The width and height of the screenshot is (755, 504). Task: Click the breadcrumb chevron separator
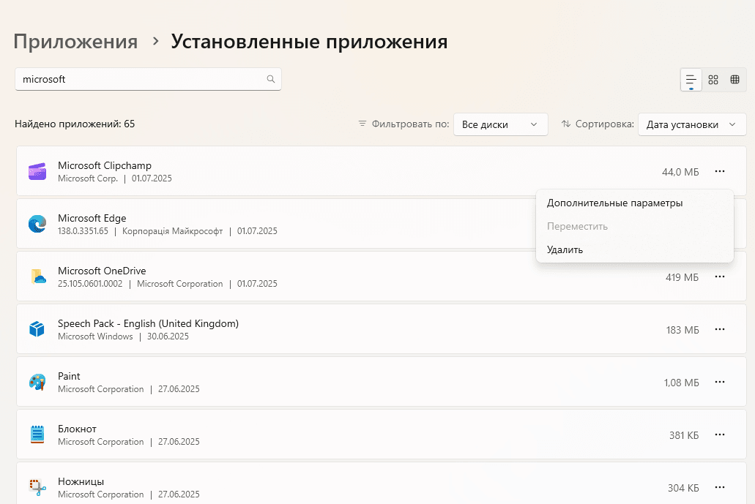tap(155, 42)
